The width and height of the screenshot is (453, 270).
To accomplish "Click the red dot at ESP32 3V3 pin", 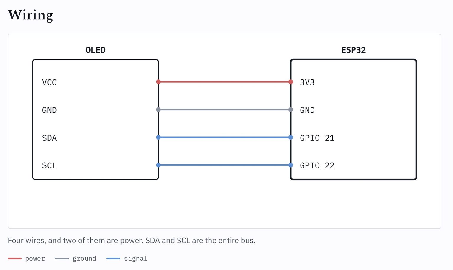I will coord(290,82).
